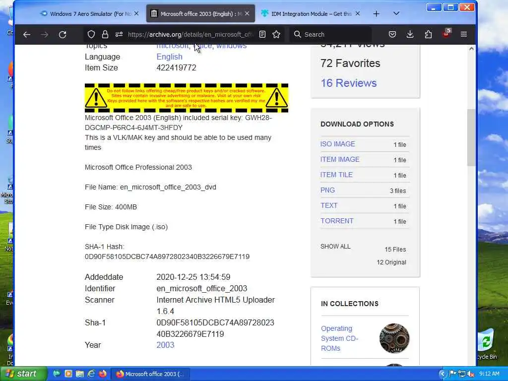Open the tracking protection shield icon

pyautogui.click(x=91, y=34)
